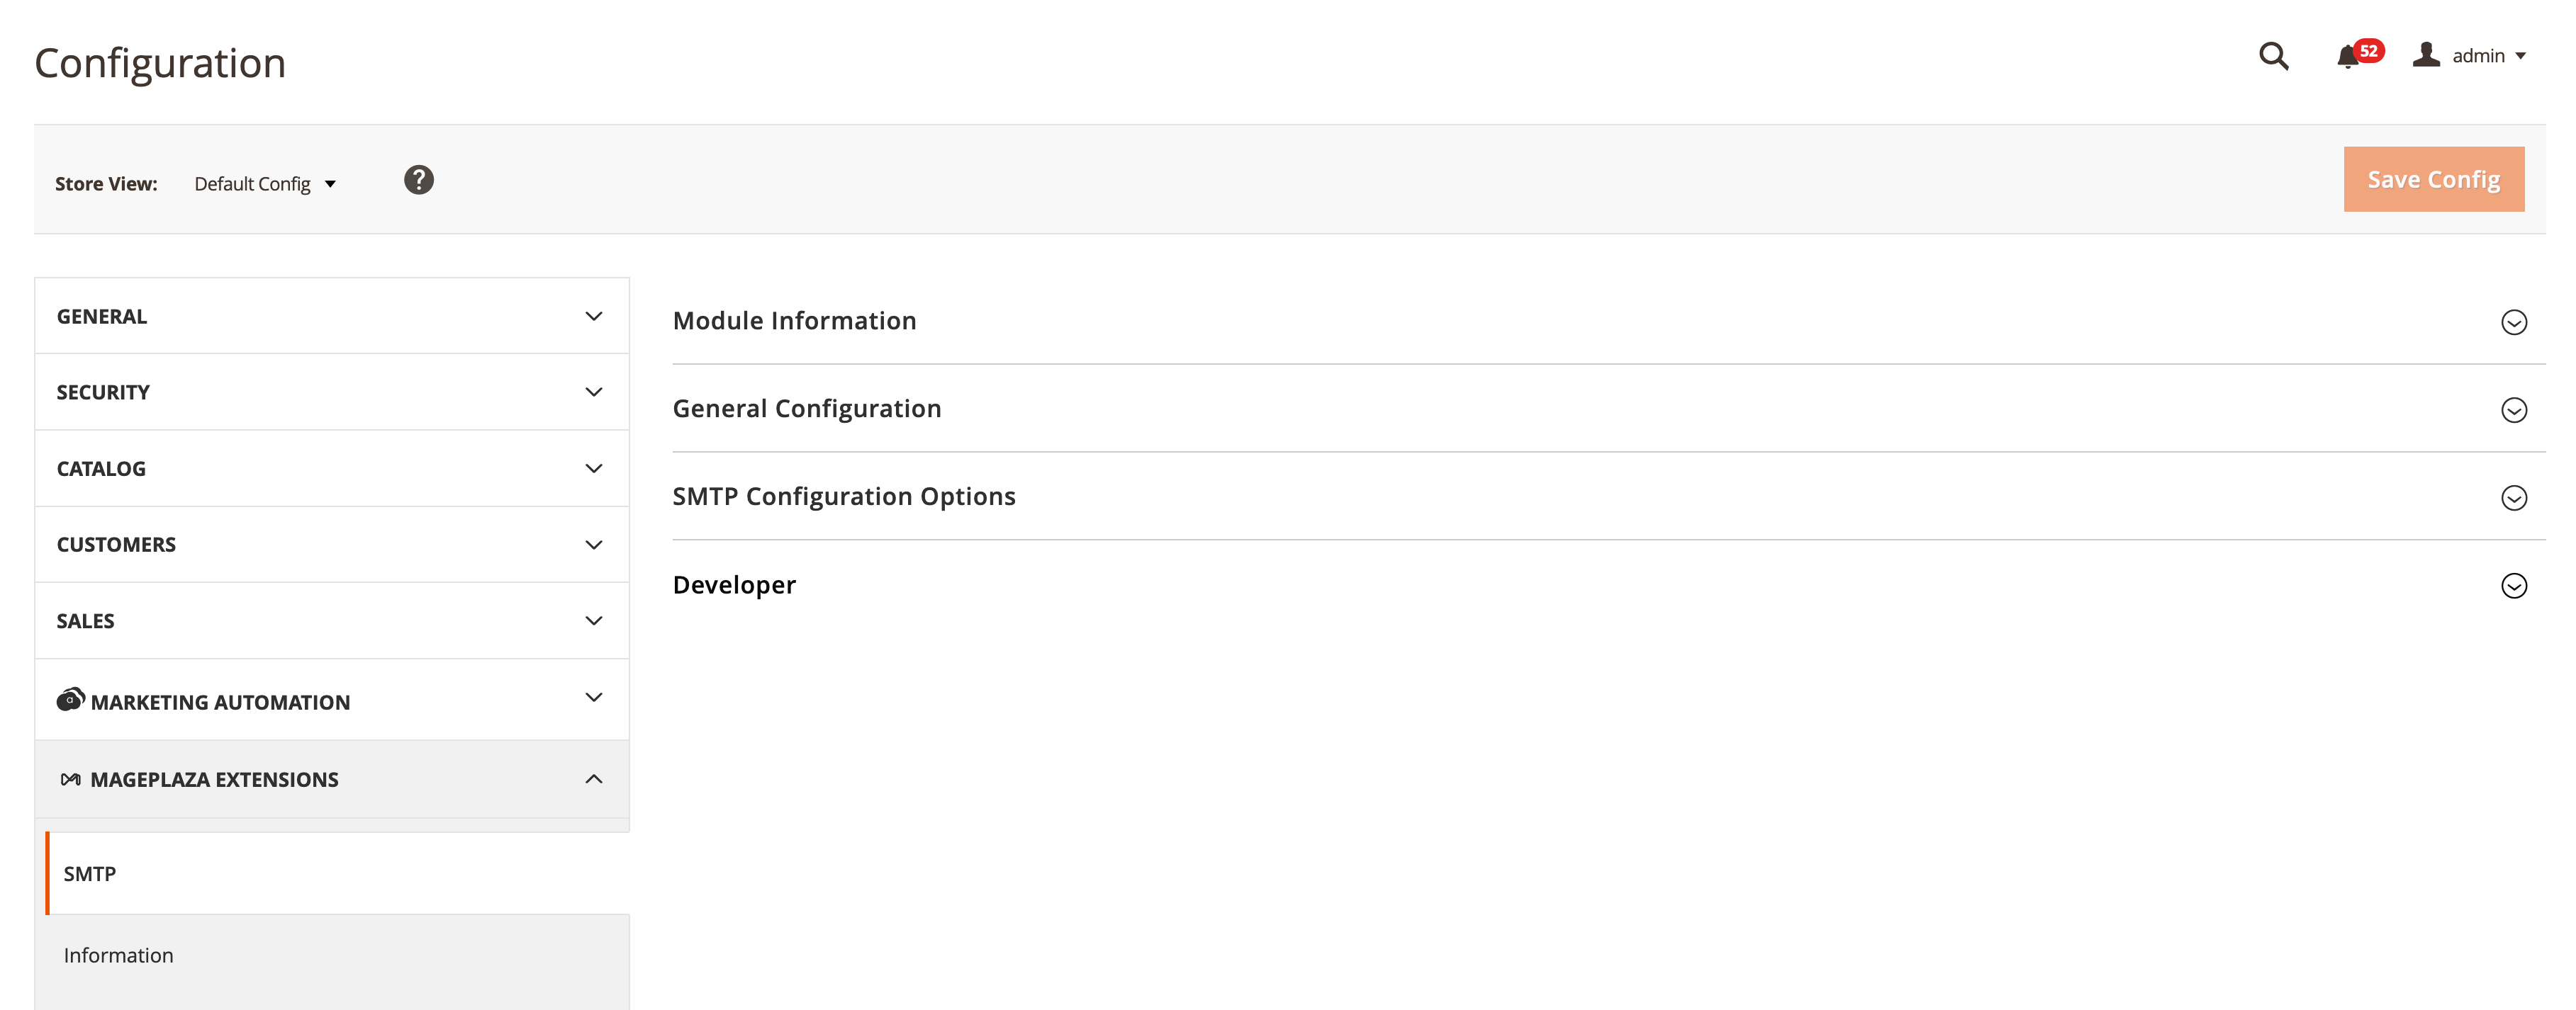Click the Save Config button
This screenshot has width=2576, height=1010.
[2433, 180]
